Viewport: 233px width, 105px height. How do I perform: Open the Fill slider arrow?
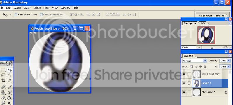(x=229, y=66)
